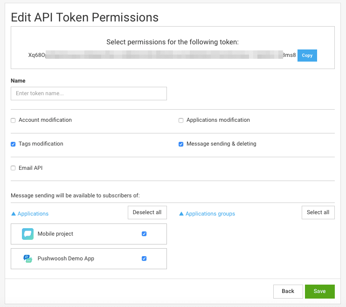This screenshot has height=307, width=346.
Task: Uncheck Pushwoosh Demo App checkbox
Action: point(144,258)
